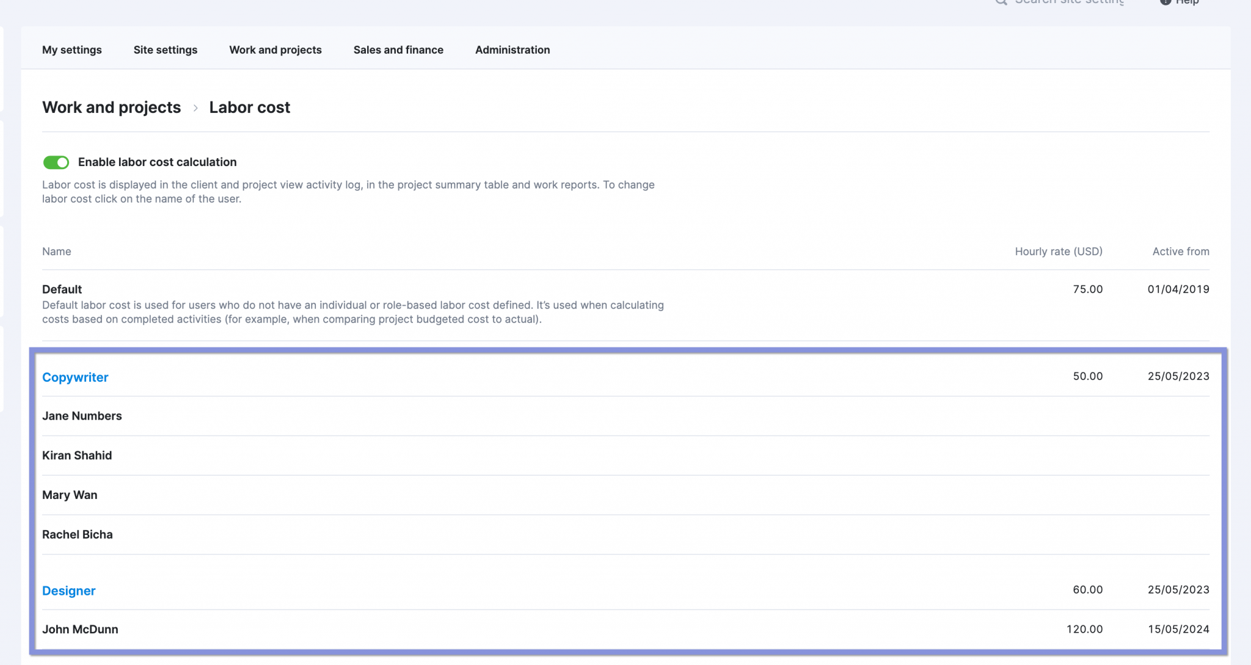Open Rachel Bicha's labor cost entry
The height and width of the screenshot is (665, 1251).
coord(78,534)
